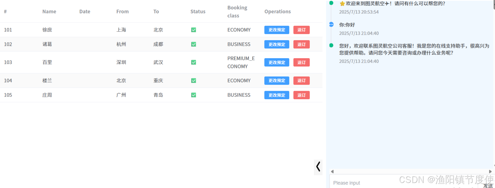495x188 pixels.
Task: Click passenger name 楼兰
Action: pyautogui.click(x=47, y=81)
